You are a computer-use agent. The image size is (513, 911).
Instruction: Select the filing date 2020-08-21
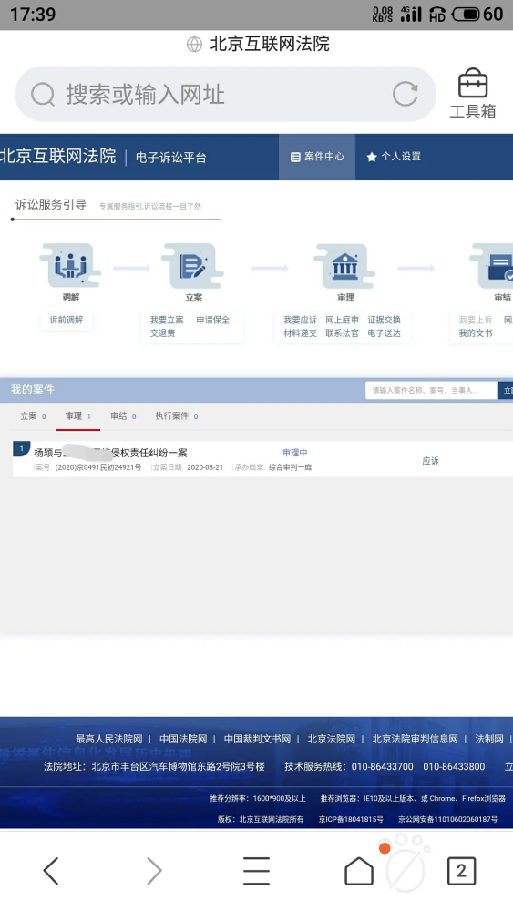click(x=205, y=467)
